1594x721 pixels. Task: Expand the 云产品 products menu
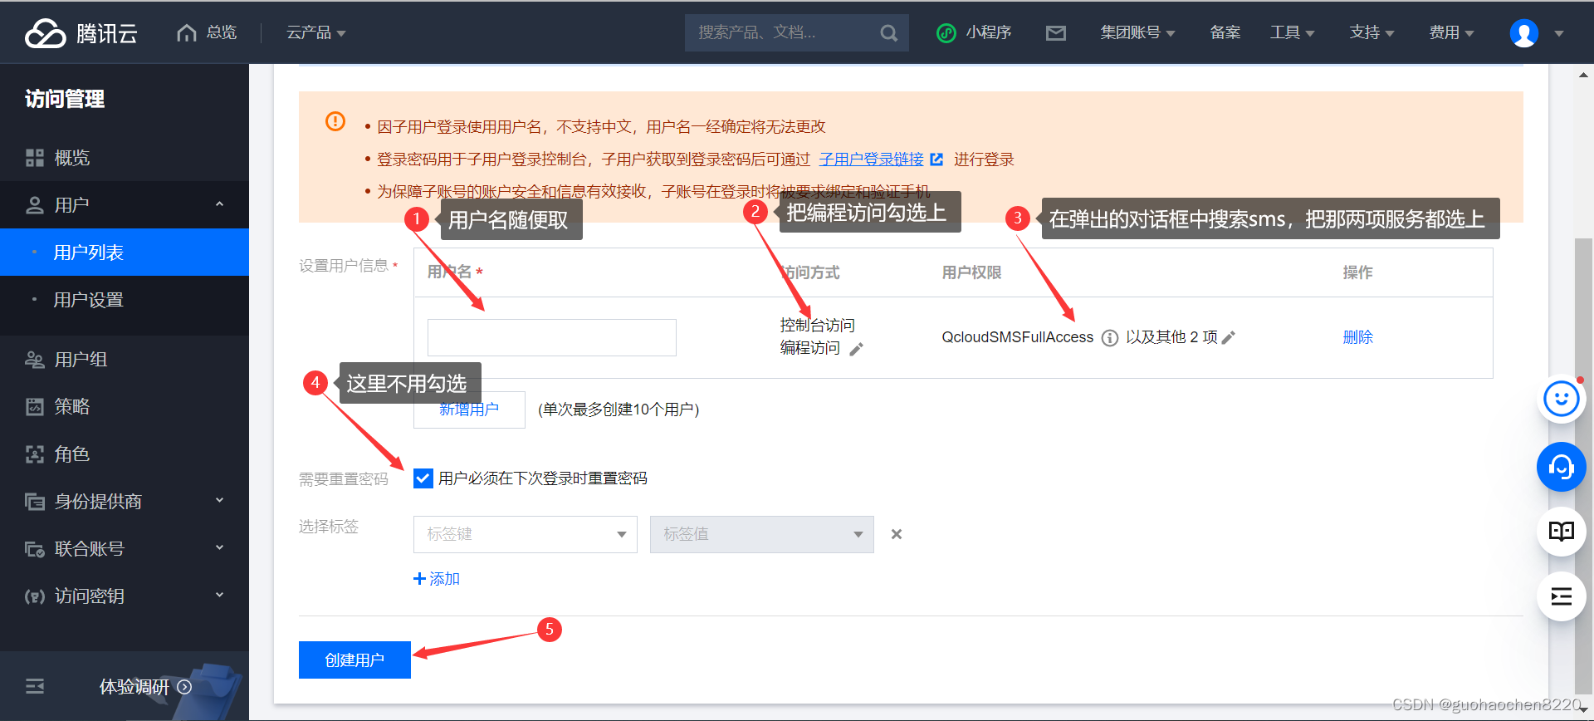pyautogui.click(x=315, y=32)
